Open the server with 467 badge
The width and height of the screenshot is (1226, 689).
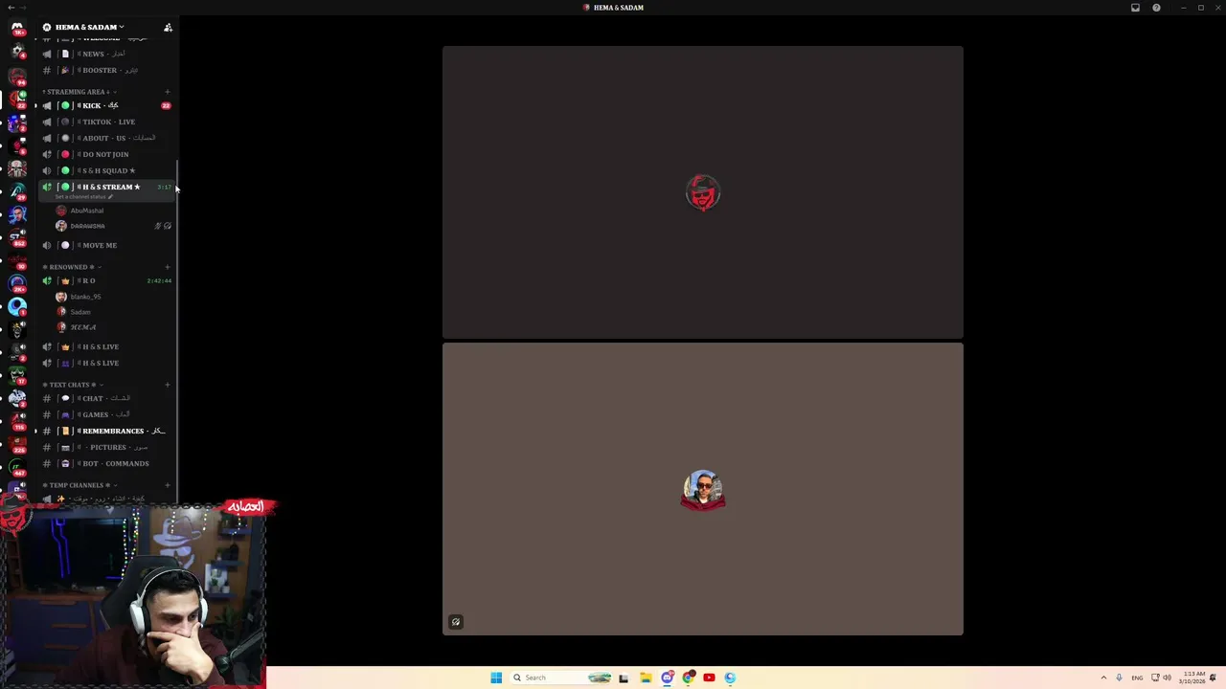click(x=17, y=468)
